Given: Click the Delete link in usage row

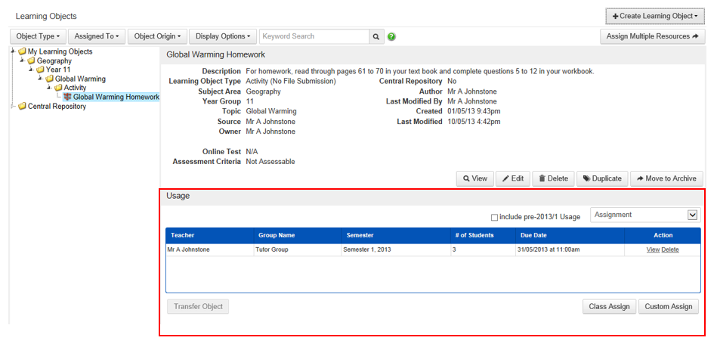Looking at the screenshot, I should [x=670, y=249].
